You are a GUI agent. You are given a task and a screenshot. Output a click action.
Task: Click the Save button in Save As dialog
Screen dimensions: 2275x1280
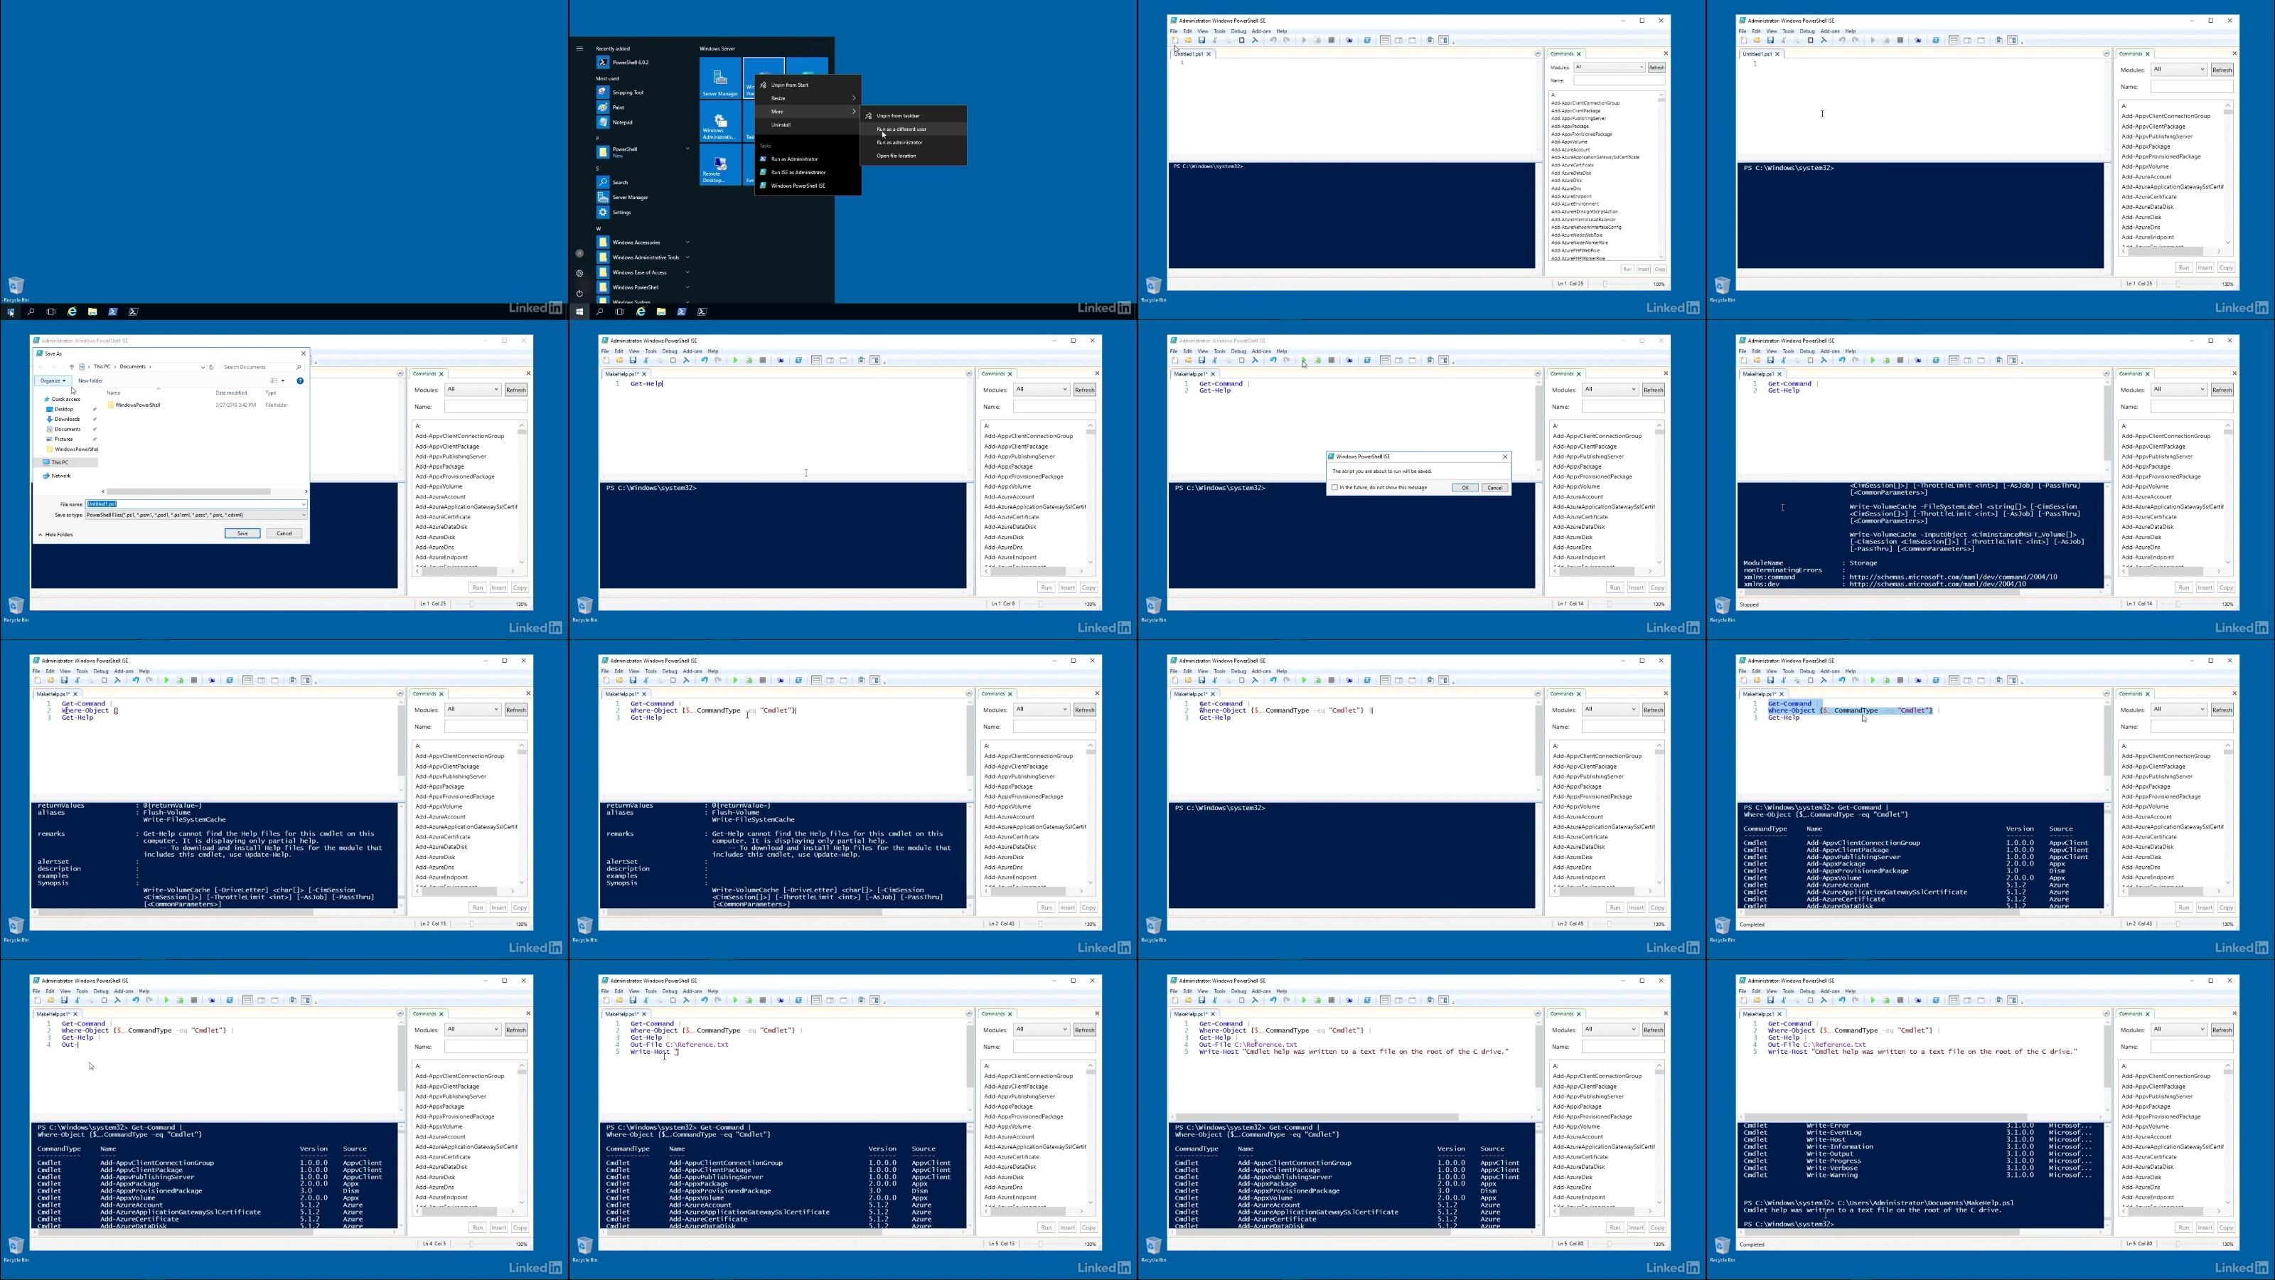pyautogui.click(x=242, y=533)
